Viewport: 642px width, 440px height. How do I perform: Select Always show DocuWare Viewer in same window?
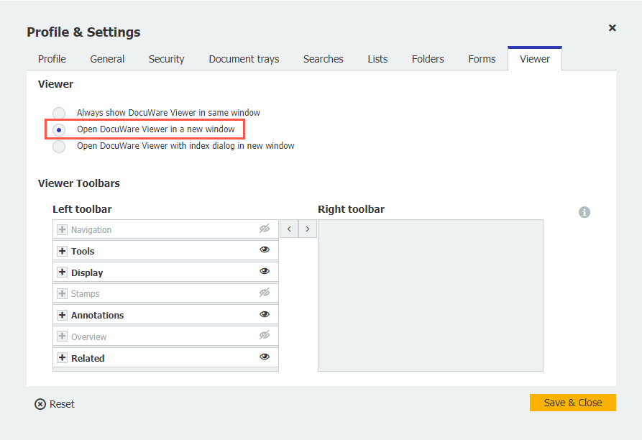click(x=60, y=113)
